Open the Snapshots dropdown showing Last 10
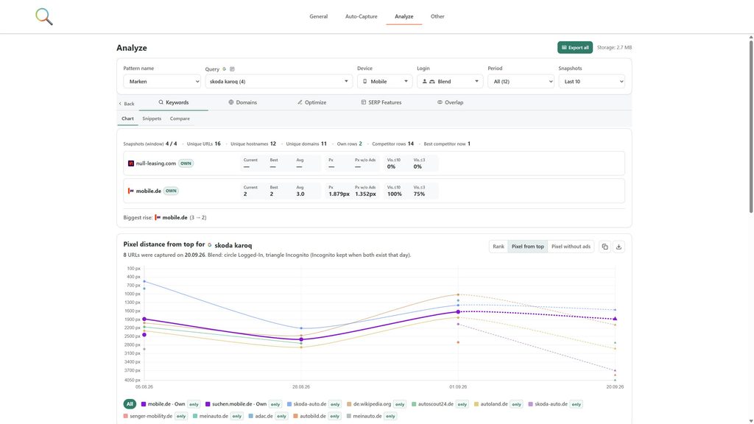This screenshot has width=754, height=424. (591, 81)
